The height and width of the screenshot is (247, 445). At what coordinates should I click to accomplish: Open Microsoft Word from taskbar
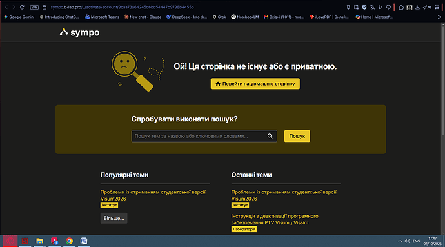point(84,241)
